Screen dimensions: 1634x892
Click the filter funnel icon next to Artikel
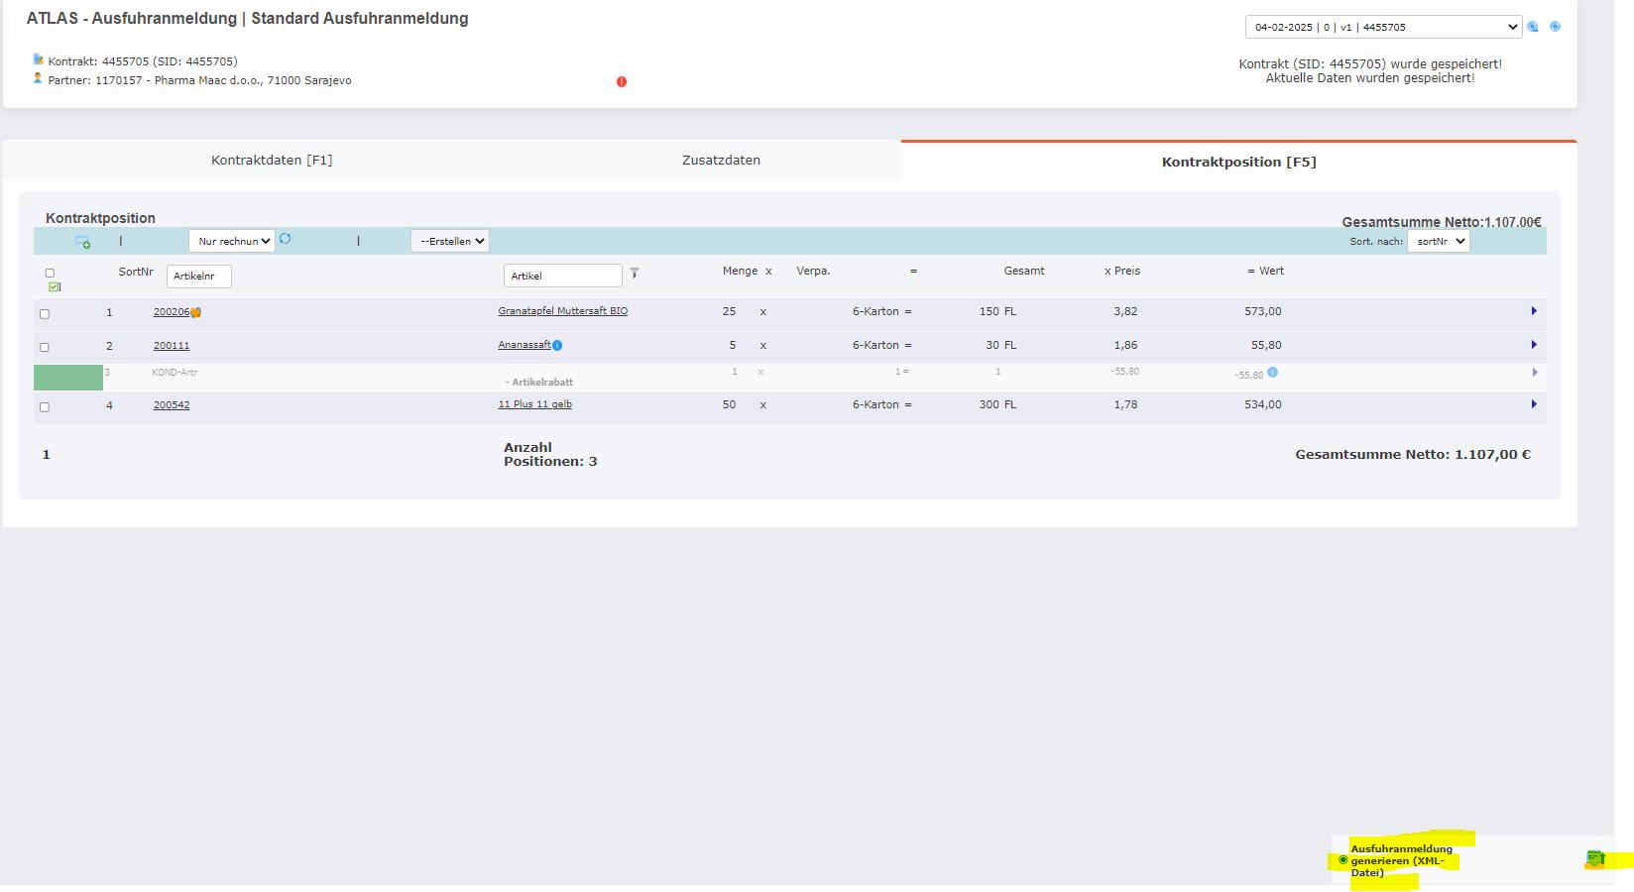pos(635,274)
